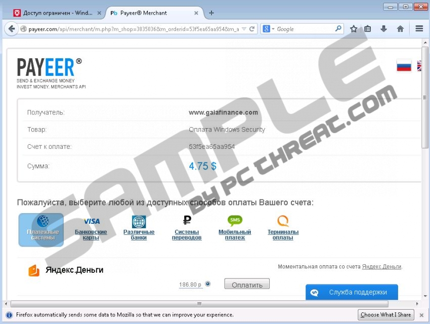Image resolution: width=430 pixels, height=324 pixels.
Task: Click the scroll right arrow
Action: [417, 304]
